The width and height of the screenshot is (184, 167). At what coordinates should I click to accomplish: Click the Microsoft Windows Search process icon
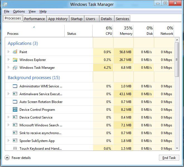(x=15, y=125)
